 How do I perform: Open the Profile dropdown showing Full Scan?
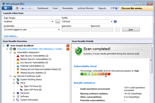pos(112,22)
